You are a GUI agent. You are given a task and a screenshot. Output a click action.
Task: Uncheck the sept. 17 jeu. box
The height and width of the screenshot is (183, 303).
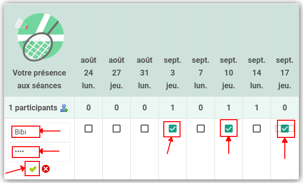point(285,129)
